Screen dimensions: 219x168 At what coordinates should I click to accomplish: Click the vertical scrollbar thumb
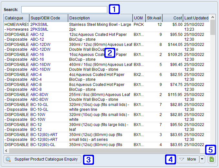(213, 28)
